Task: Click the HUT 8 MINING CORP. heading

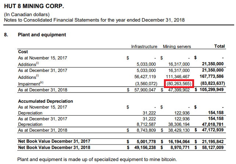Action: [34, 6]
